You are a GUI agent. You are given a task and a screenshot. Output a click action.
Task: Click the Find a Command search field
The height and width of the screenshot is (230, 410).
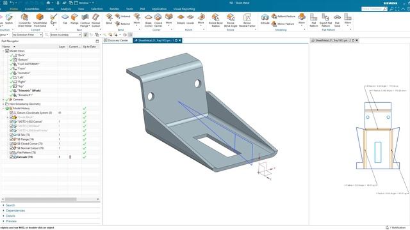click(x=374, y=9)
